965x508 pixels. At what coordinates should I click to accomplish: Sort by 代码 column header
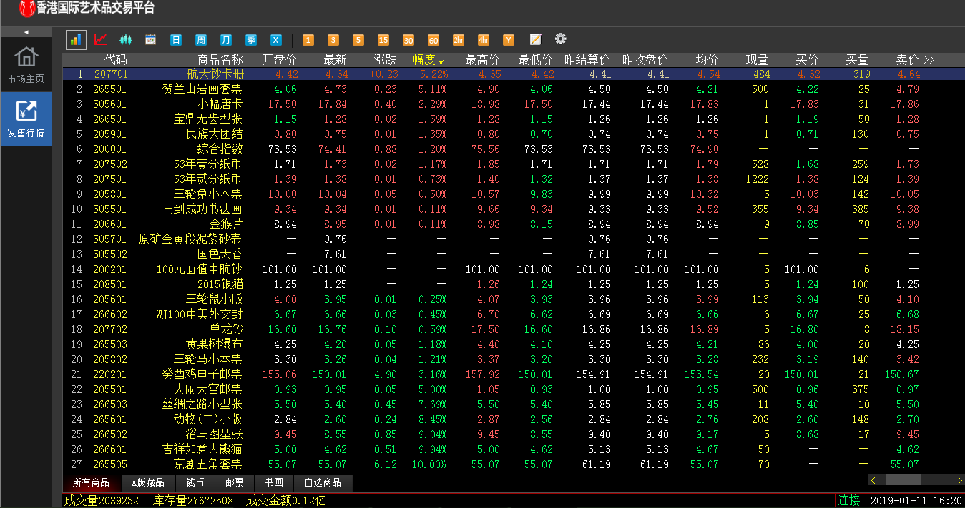pos(115,59)
